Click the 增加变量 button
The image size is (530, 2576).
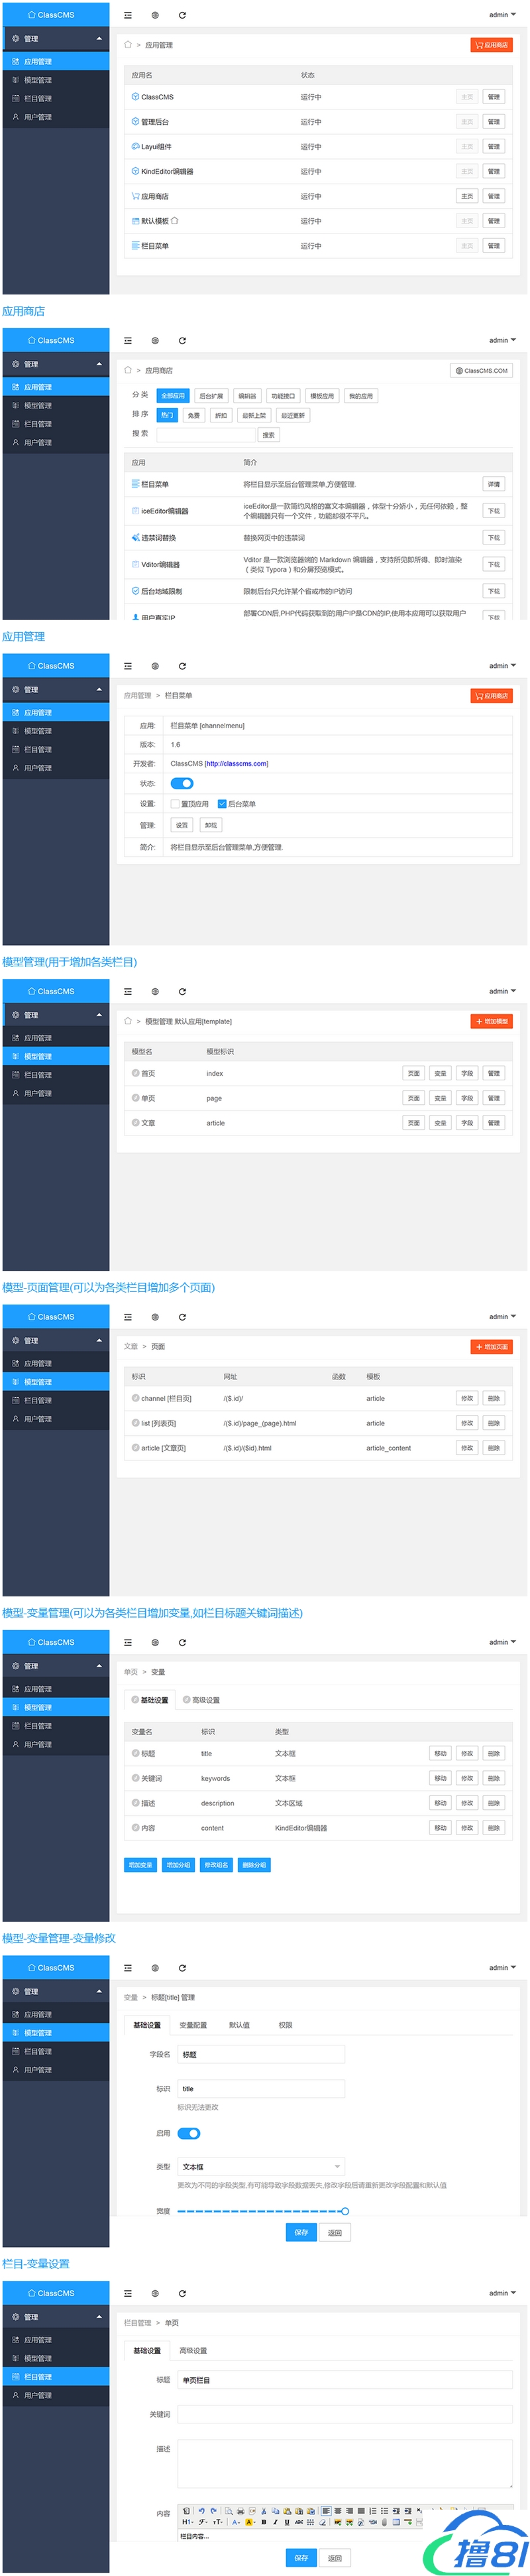[140, 1865]
